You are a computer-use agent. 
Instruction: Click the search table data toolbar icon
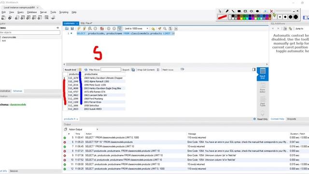[x=46, y=17]
